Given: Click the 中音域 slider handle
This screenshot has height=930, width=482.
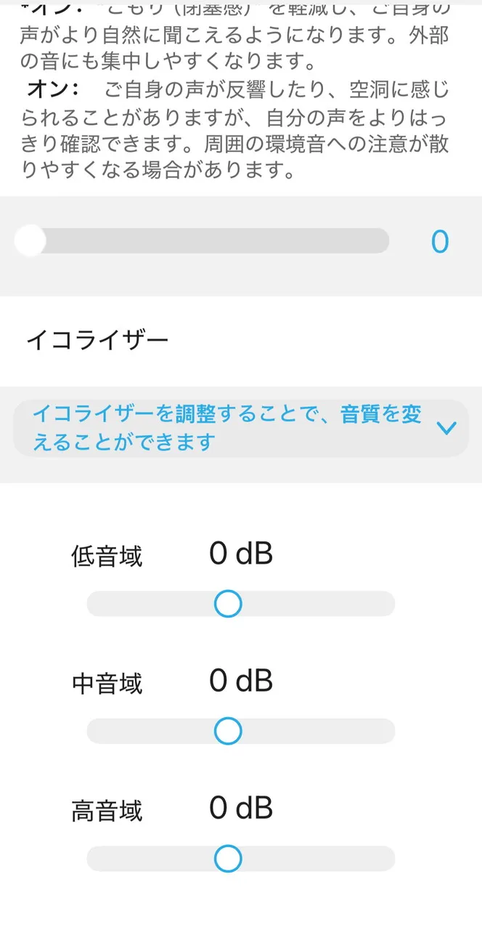Looking at the screenshot, I should (228, 730).
